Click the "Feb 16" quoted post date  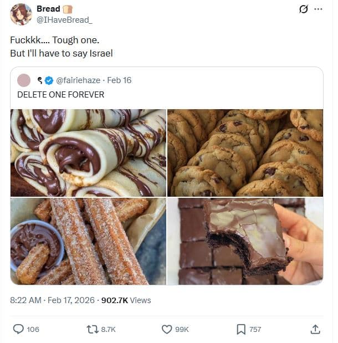pyautogui.click(x=119, y=80)
